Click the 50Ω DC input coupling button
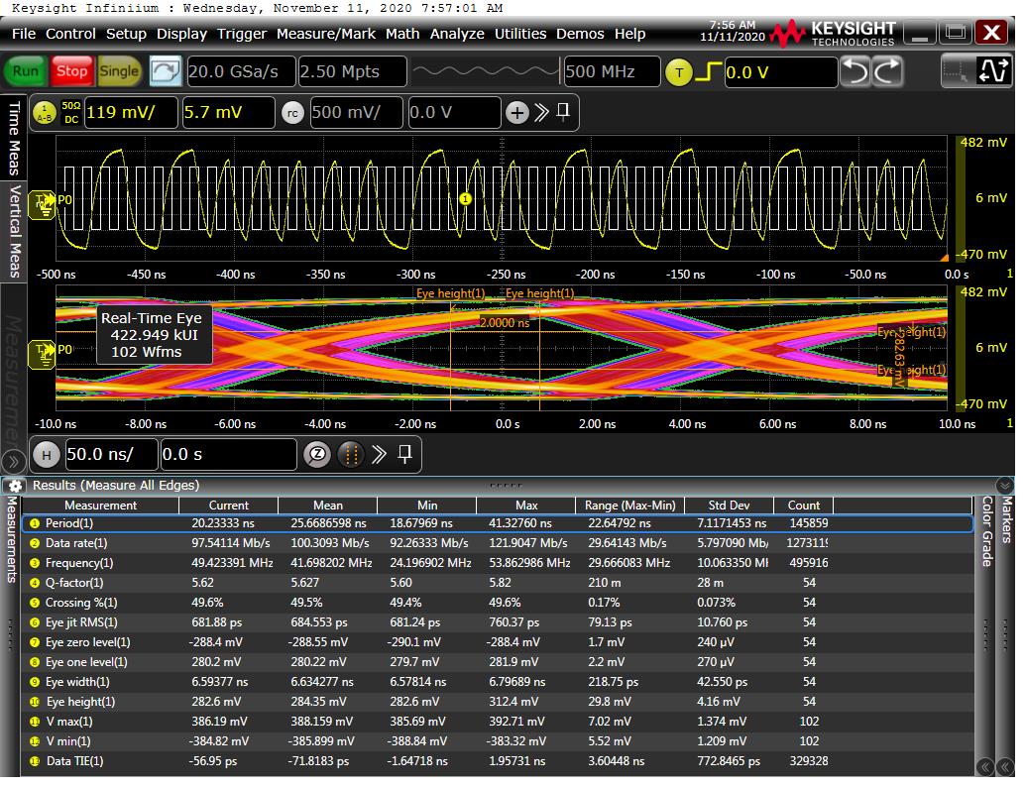Viewport: 1025px width, 787px height. point(71,112)
